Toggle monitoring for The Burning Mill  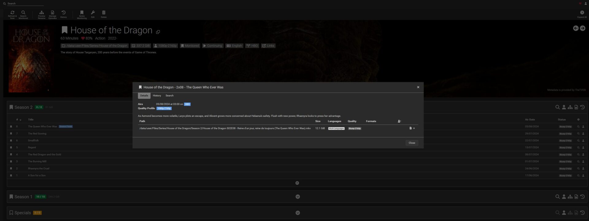point(11,162)
